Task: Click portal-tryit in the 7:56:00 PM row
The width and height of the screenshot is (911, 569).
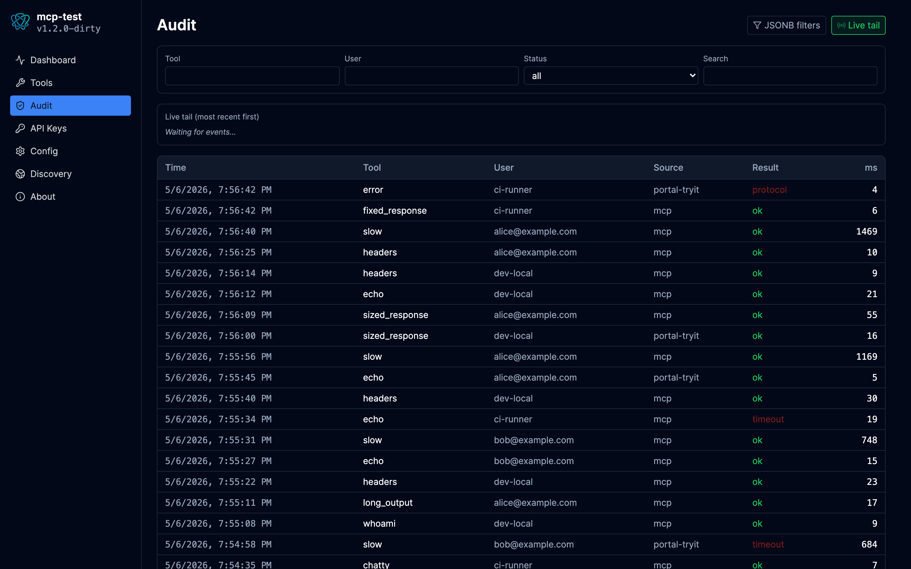Action: pyautogui.click(x=676, y=336)
